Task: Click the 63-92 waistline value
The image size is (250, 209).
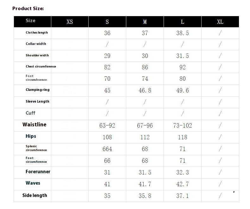Action: point(107,126)
